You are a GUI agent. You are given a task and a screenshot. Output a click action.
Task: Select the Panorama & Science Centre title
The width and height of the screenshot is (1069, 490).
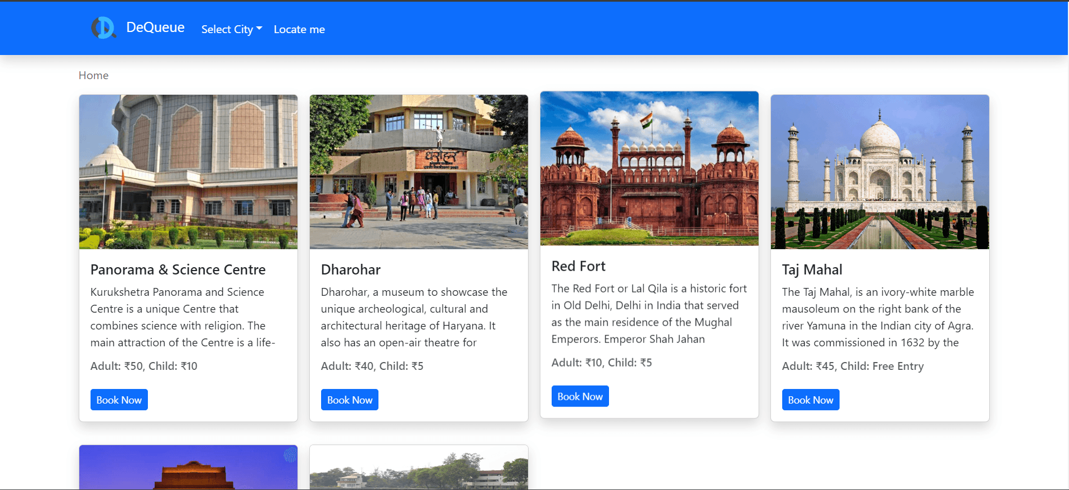coord(178,269)
